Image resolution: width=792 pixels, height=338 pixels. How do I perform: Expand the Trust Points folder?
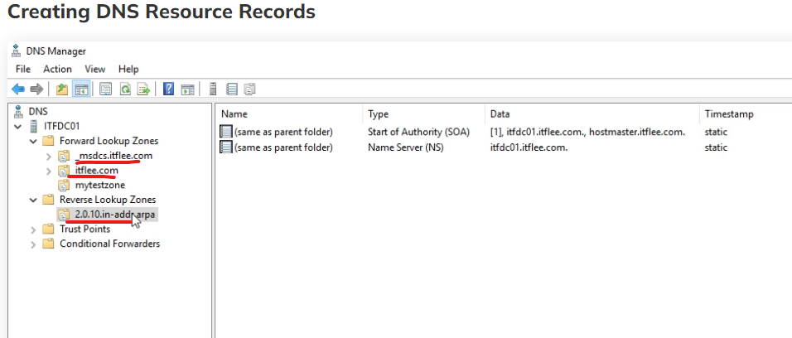point(33,229)
